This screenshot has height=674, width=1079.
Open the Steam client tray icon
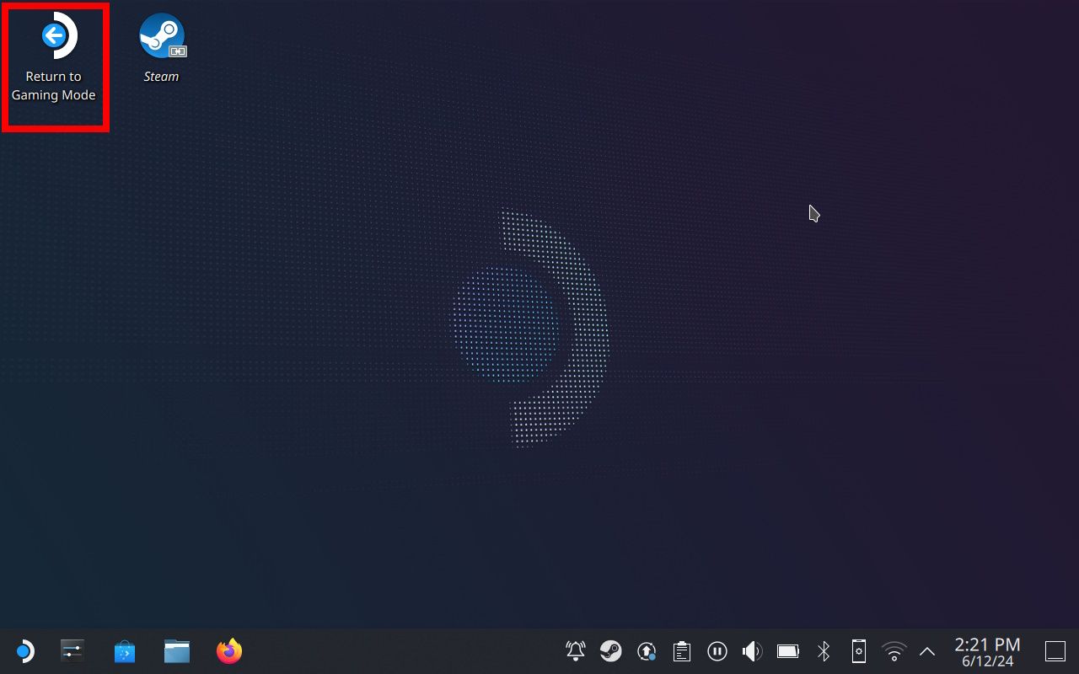pyautogui.click(x=610, y=650)
